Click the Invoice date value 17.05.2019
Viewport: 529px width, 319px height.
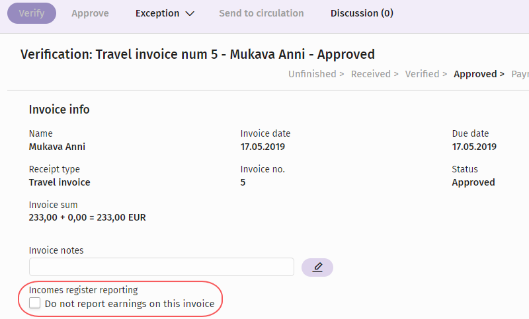(263, 147)
